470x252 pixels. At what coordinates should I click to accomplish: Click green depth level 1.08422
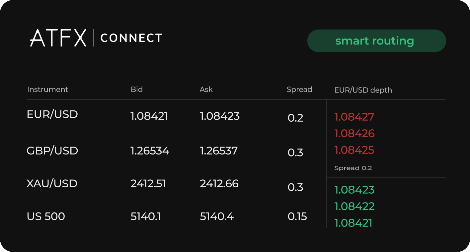click(354, 206)
